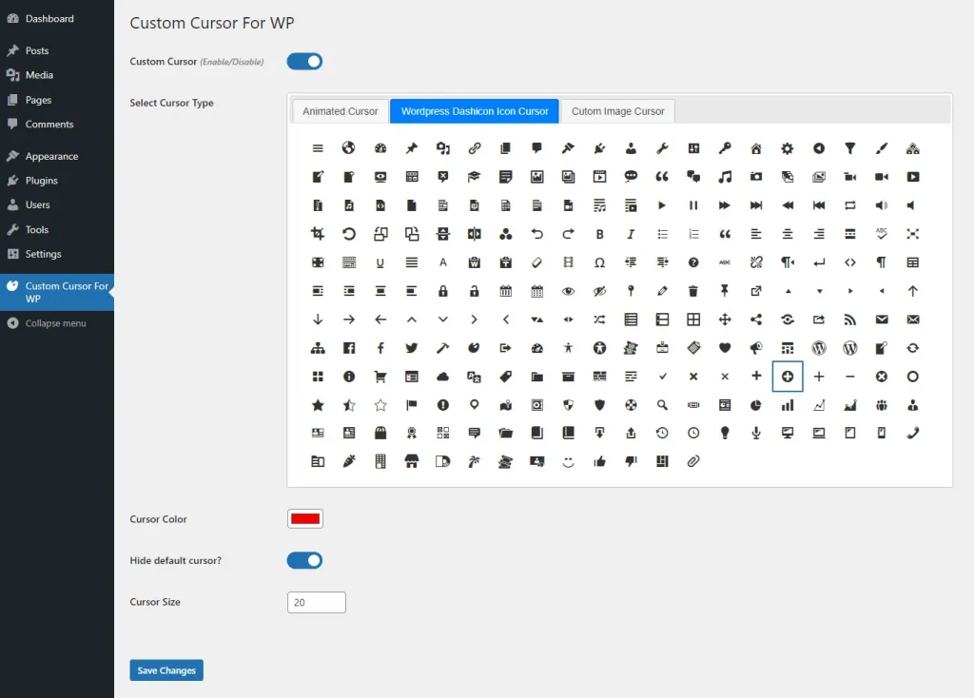The height and width of the screenshot is (698, 974).
Task: Select the thumbs up dashicon
Action: click(599, 461)
